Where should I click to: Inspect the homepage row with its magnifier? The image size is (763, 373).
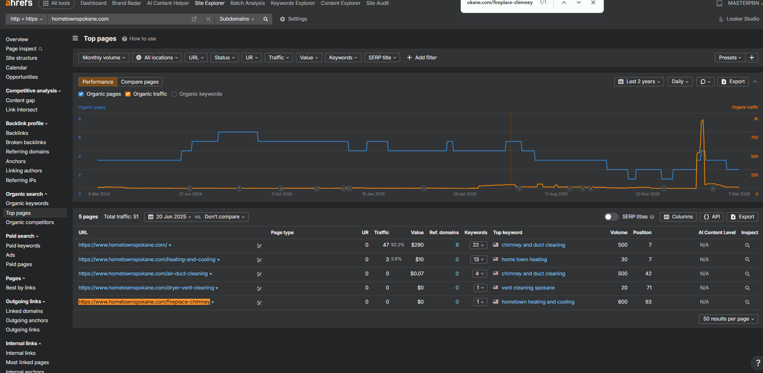pyautogui.click(x=747, y=245)
